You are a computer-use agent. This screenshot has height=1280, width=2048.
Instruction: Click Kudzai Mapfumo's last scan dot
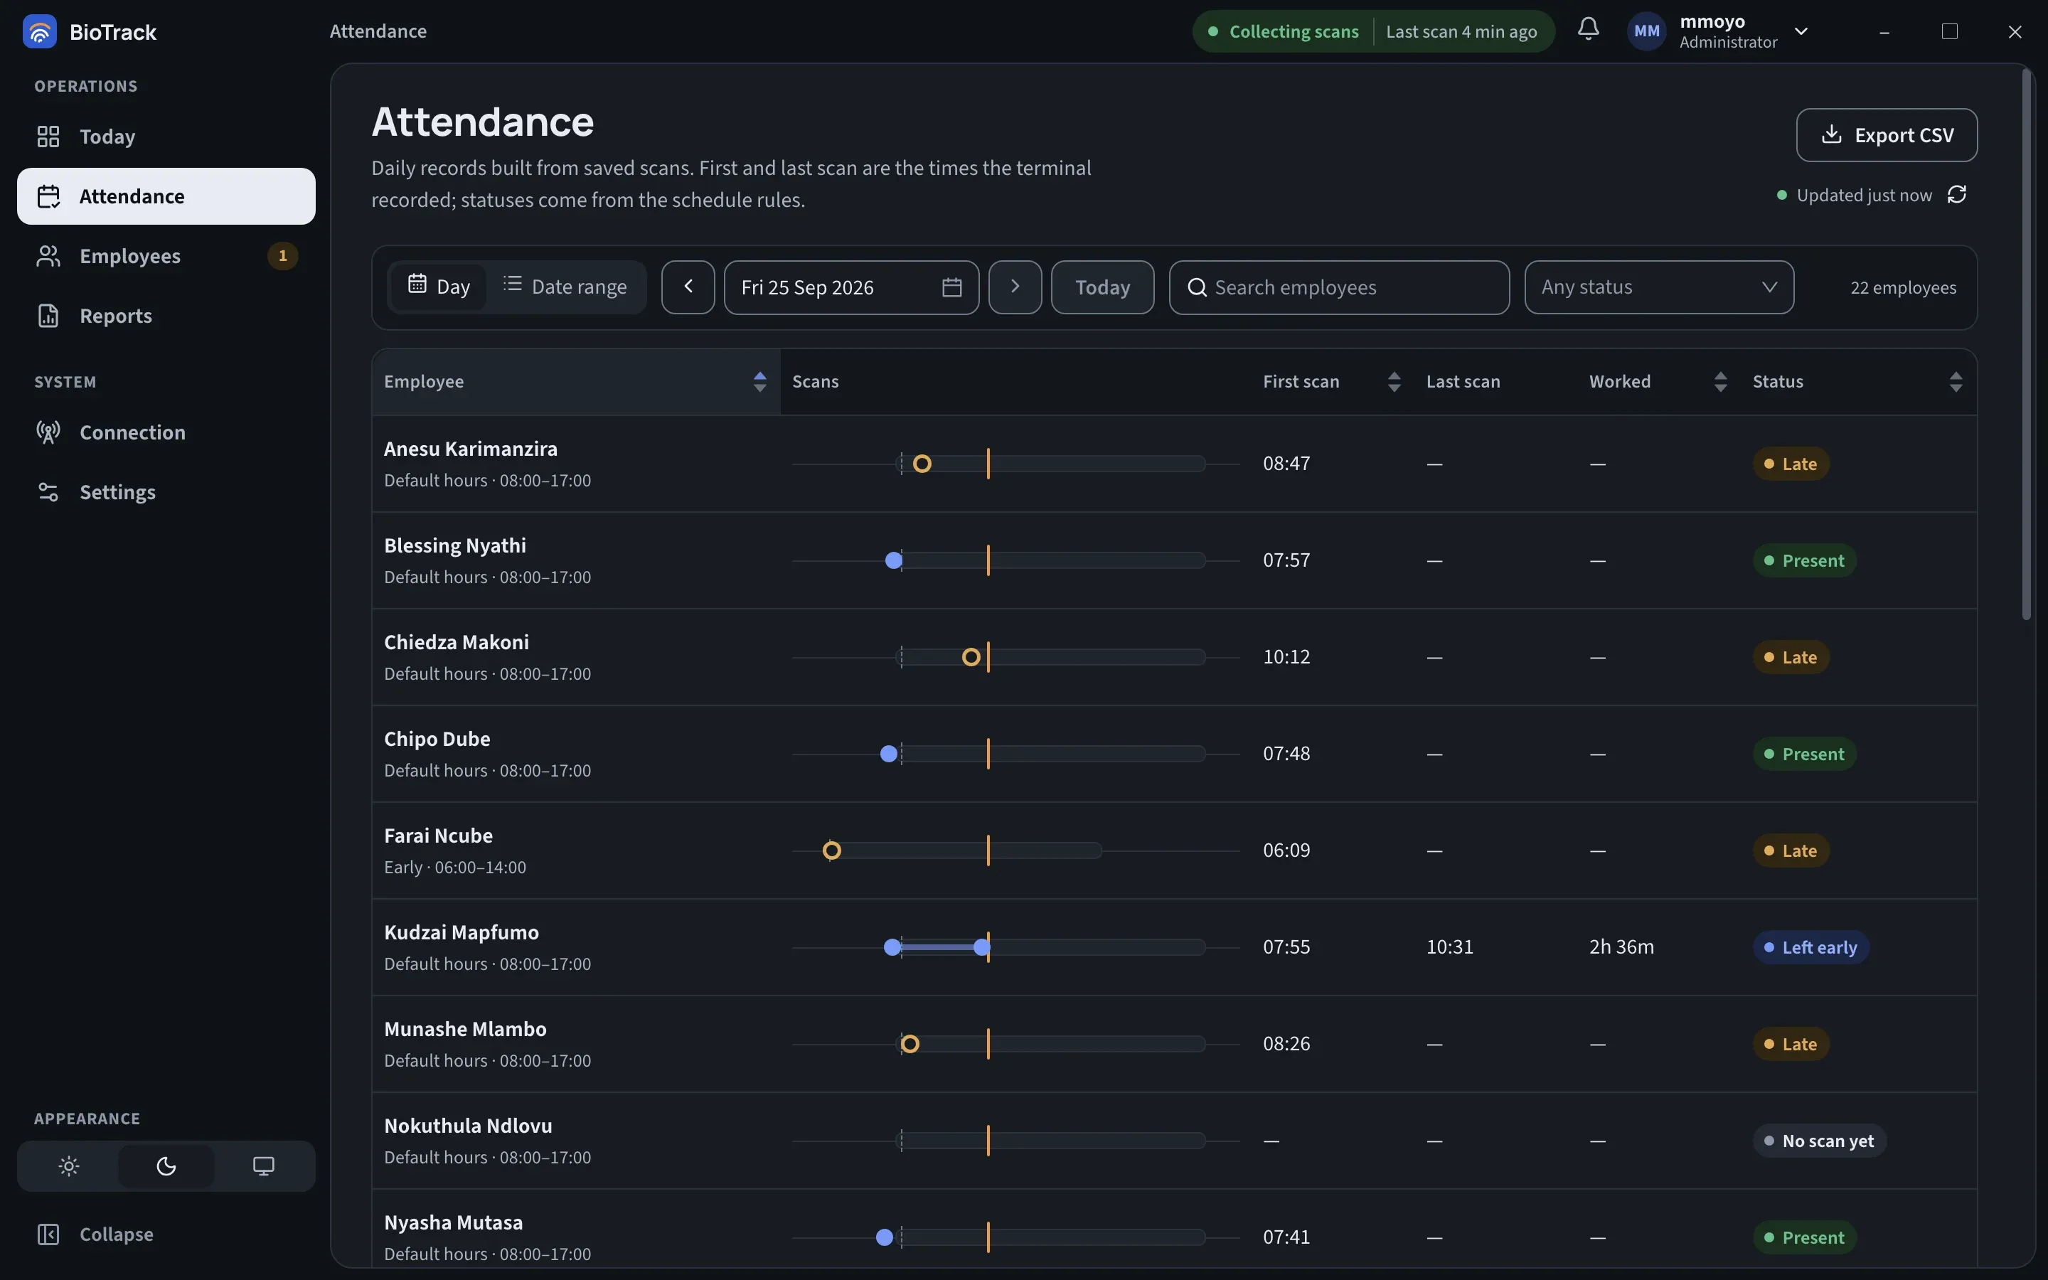pyautogui.click(x=981, y=947)
